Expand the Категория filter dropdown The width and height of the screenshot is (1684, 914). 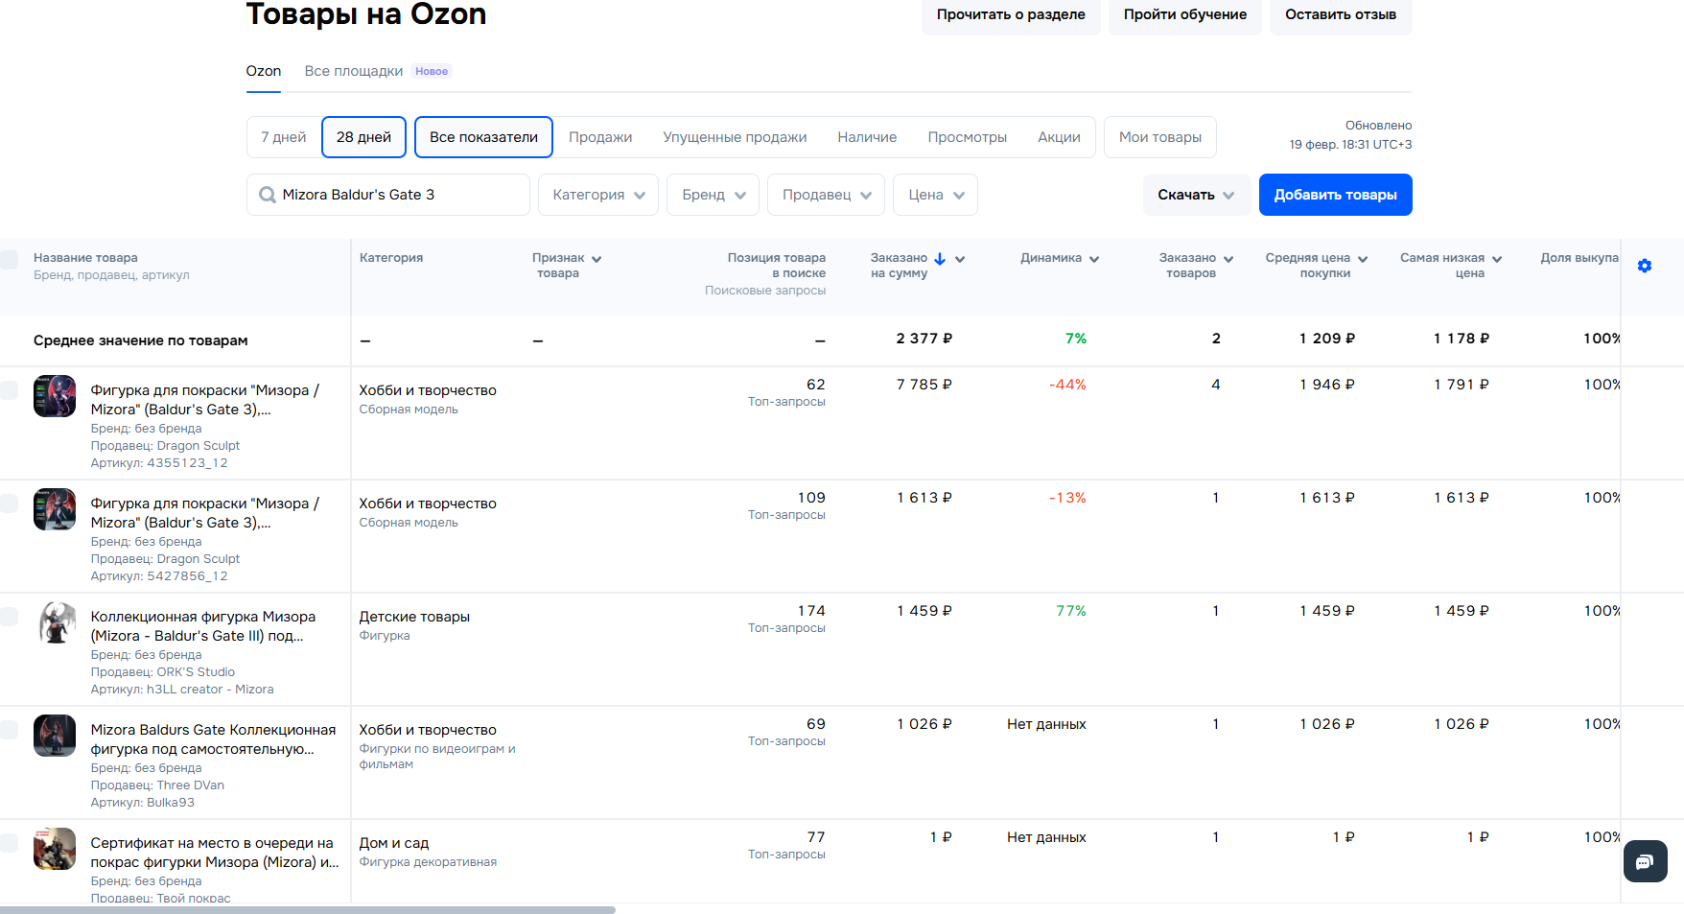point(597,195)
